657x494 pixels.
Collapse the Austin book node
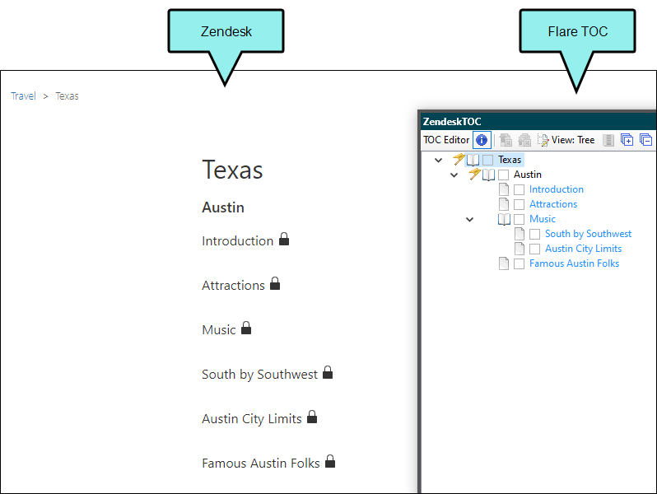454,175
